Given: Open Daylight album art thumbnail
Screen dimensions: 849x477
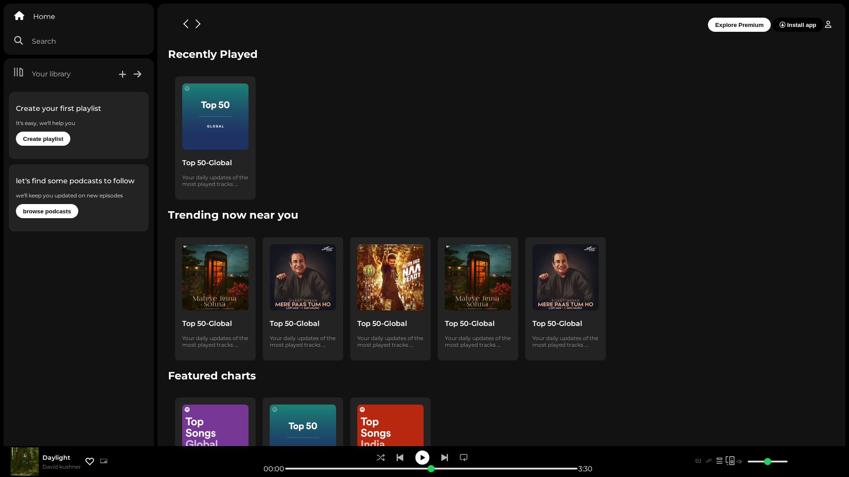Looking at the screenshot, I should coord(25,462).
